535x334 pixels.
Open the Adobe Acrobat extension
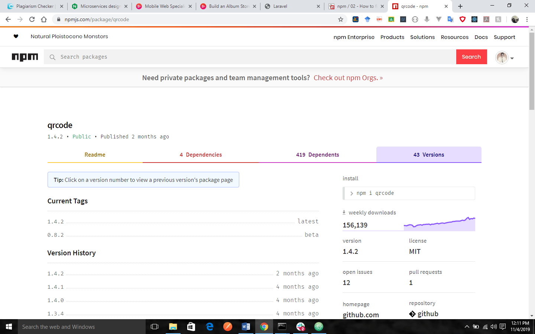coord(486,19)
